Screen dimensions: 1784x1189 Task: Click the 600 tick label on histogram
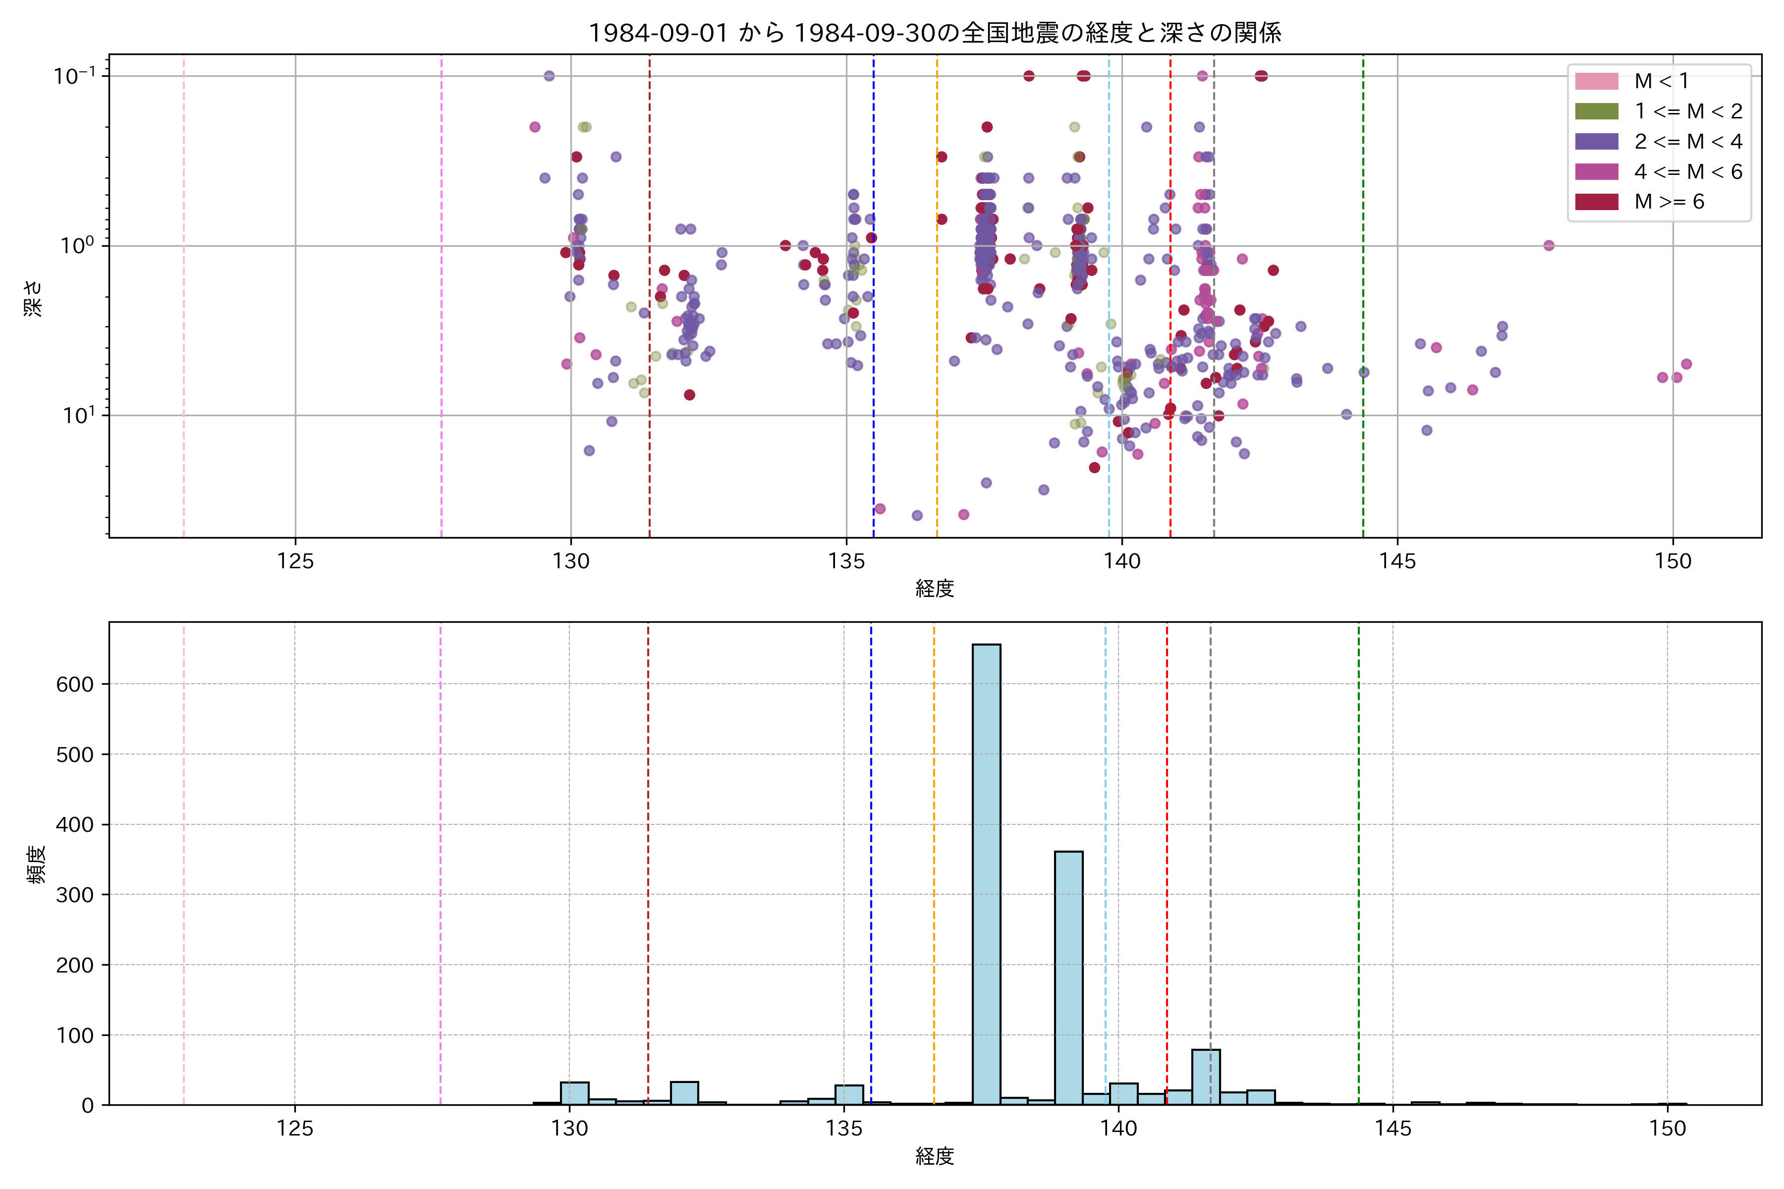point(74,685)
